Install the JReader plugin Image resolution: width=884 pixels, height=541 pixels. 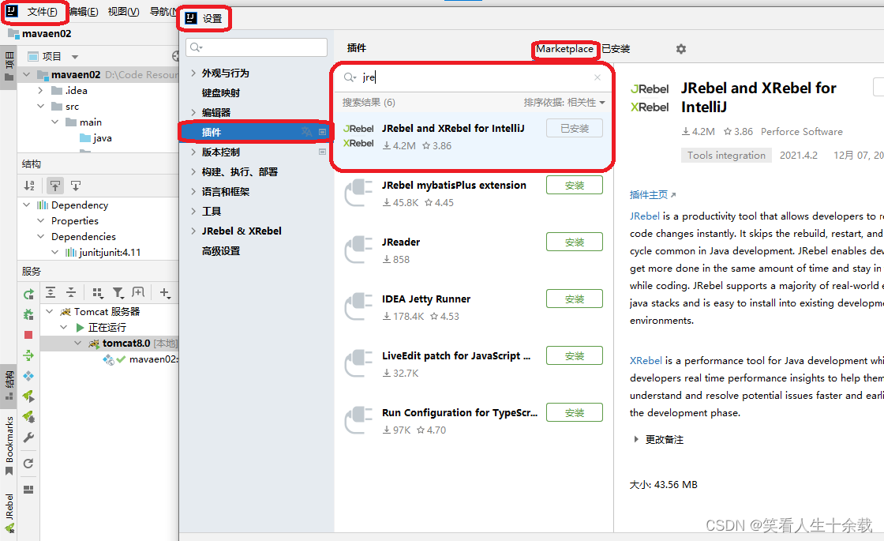[575, 242]
